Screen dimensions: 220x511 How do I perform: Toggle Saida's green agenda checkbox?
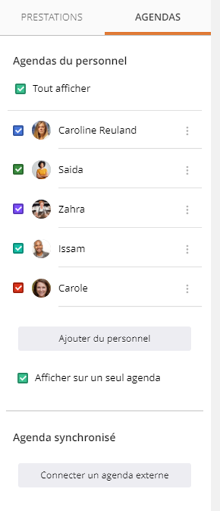tap(18, 170)
